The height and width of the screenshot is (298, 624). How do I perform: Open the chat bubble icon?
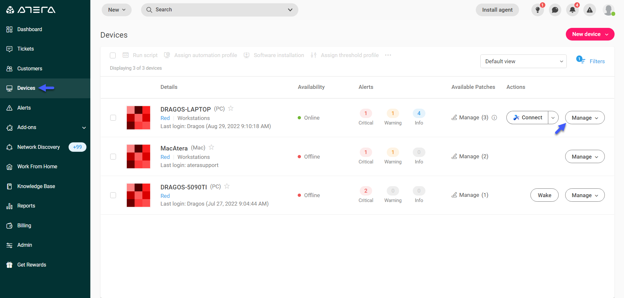555,10
